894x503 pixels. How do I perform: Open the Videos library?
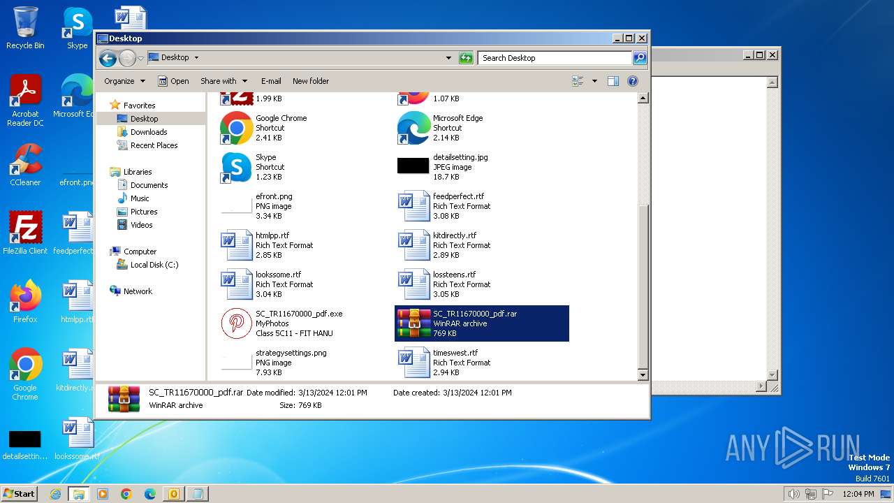point(141,225)
